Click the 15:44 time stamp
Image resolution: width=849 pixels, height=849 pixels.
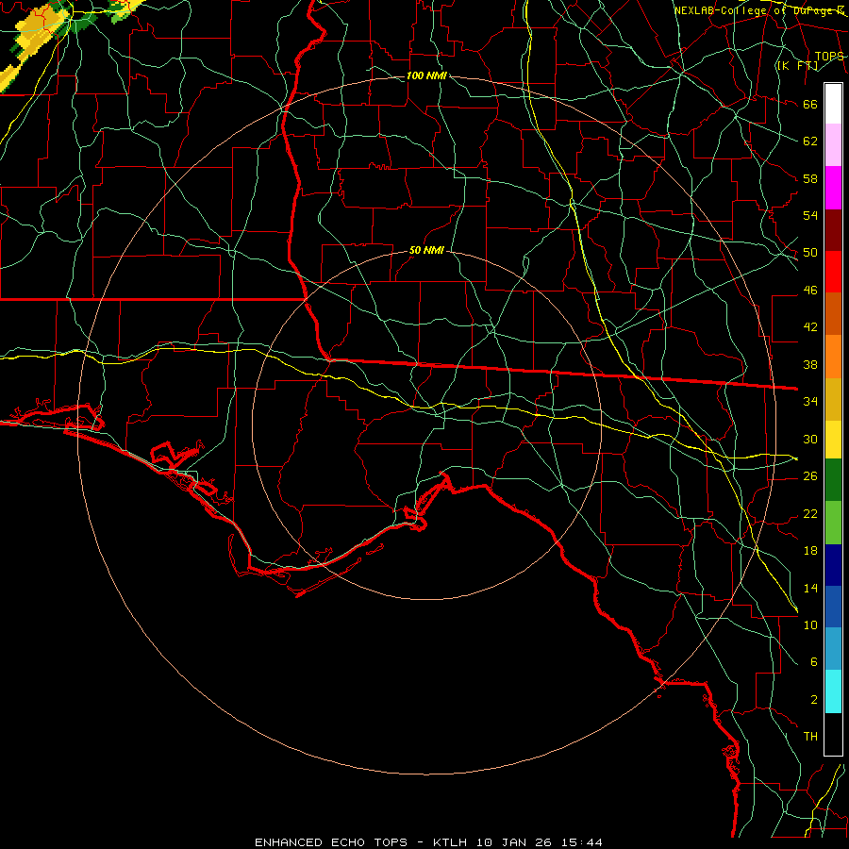582,842
